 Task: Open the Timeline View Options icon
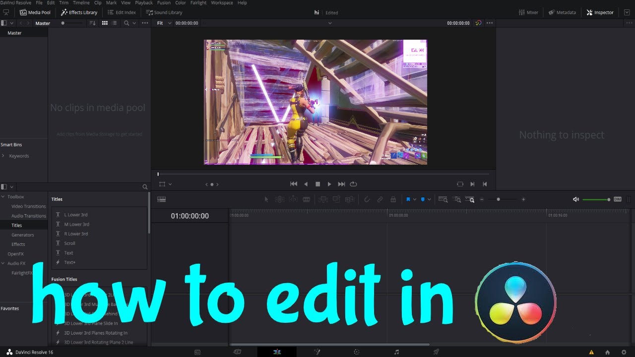[x=161, y=199]
